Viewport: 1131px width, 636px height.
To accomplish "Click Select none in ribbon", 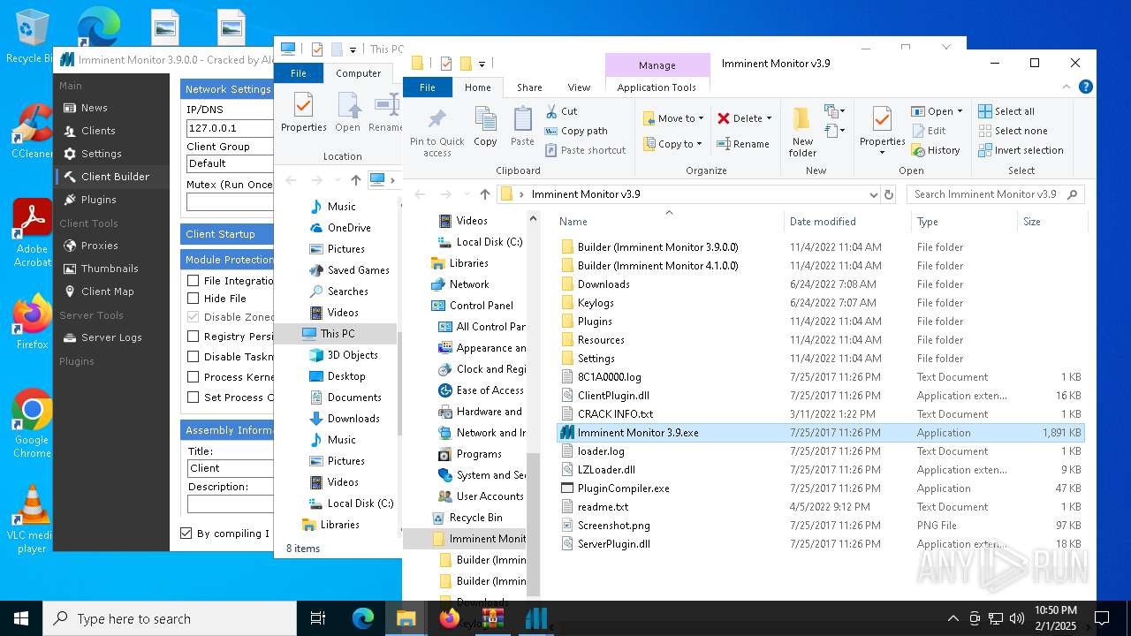I will pyautogui.click(x=1013, y=131).
